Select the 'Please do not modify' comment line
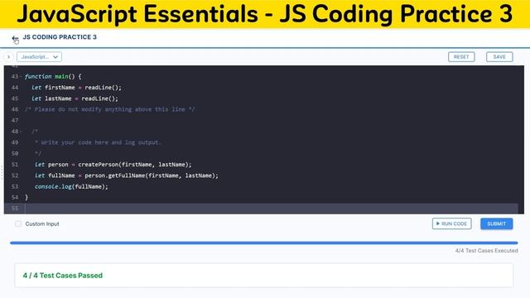 110,109
